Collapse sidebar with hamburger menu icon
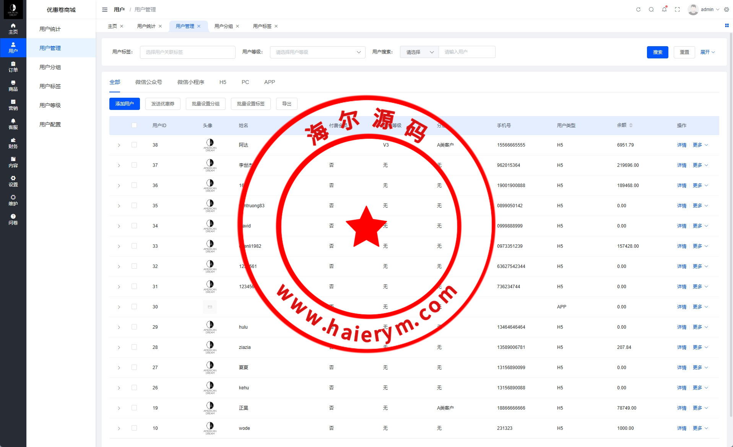The image size is (733, 447). click(105, 10)
